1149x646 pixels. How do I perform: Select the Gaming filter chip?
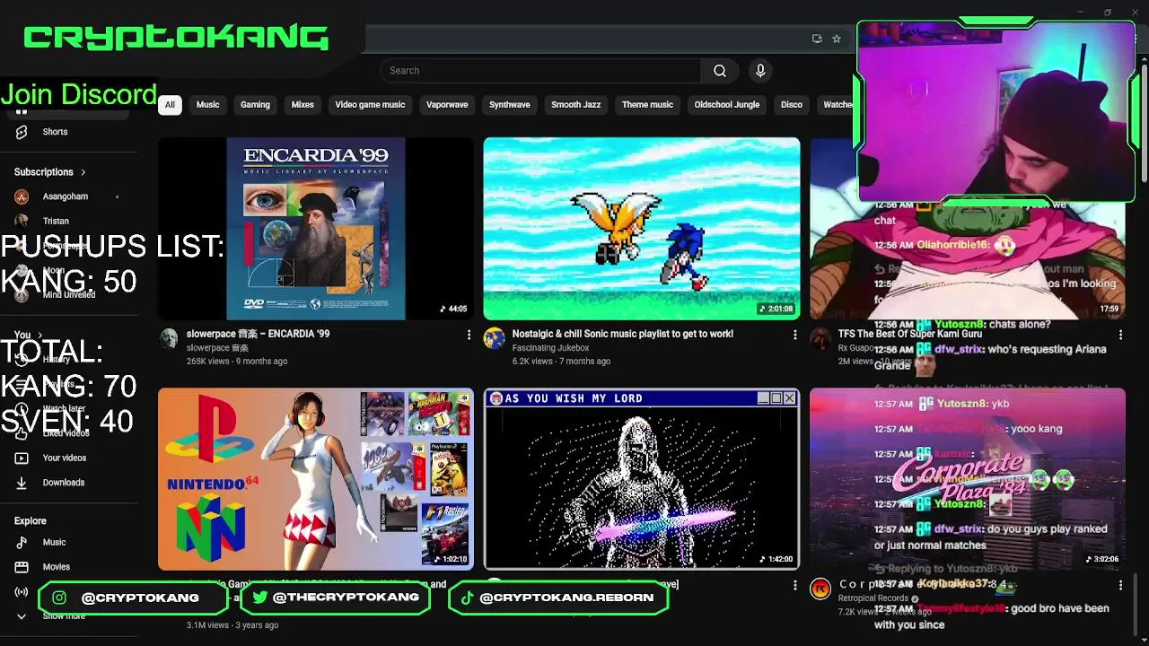click(x=255, y=105)
